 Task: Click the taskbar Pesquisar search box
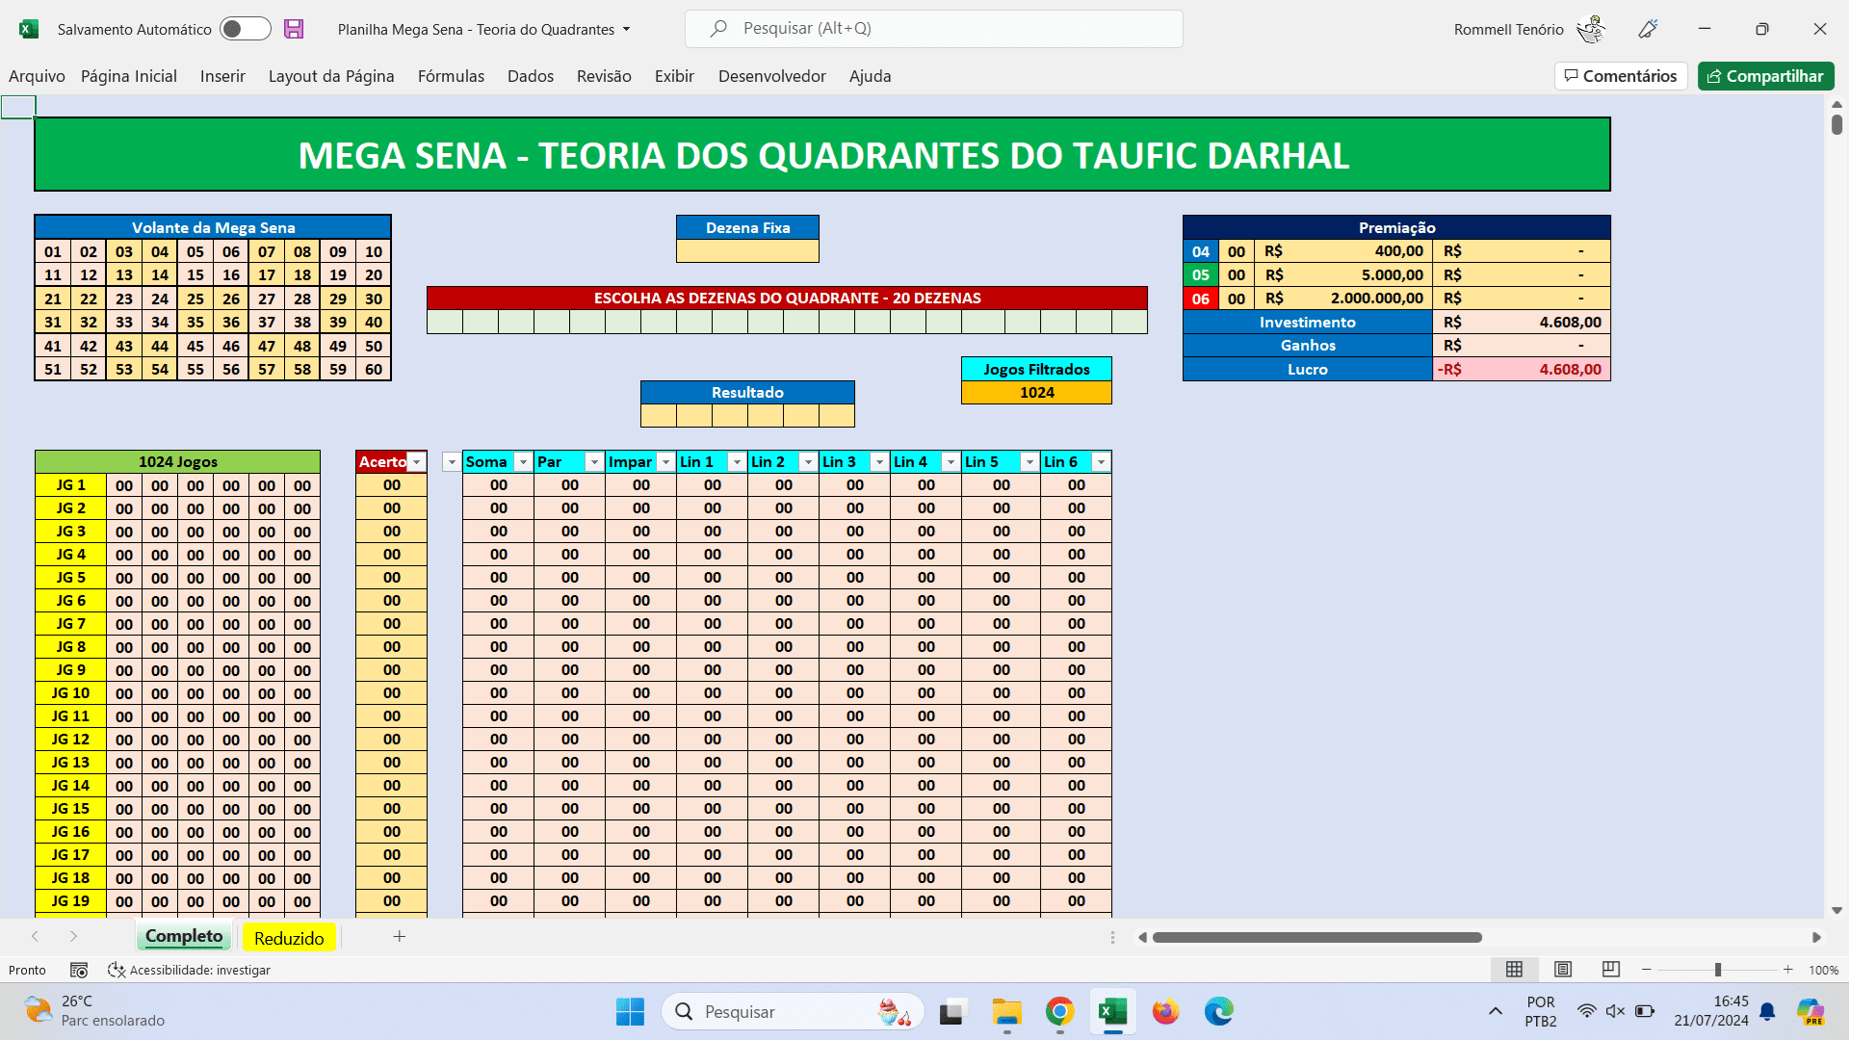click(x=793, y=1012)
